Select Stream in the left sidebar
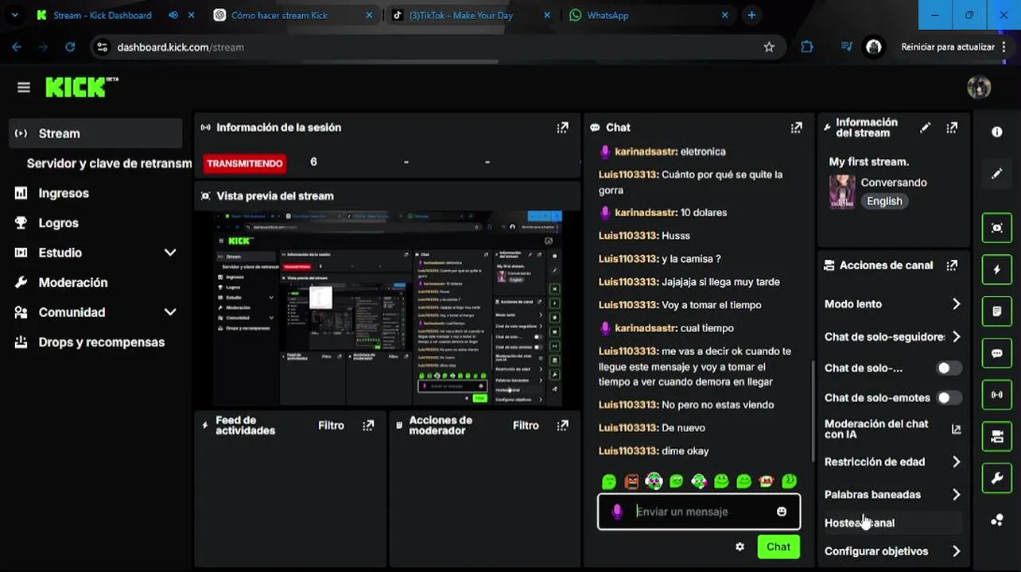Viewport: 1021px width, 572px height. click(x=95, y=133)
